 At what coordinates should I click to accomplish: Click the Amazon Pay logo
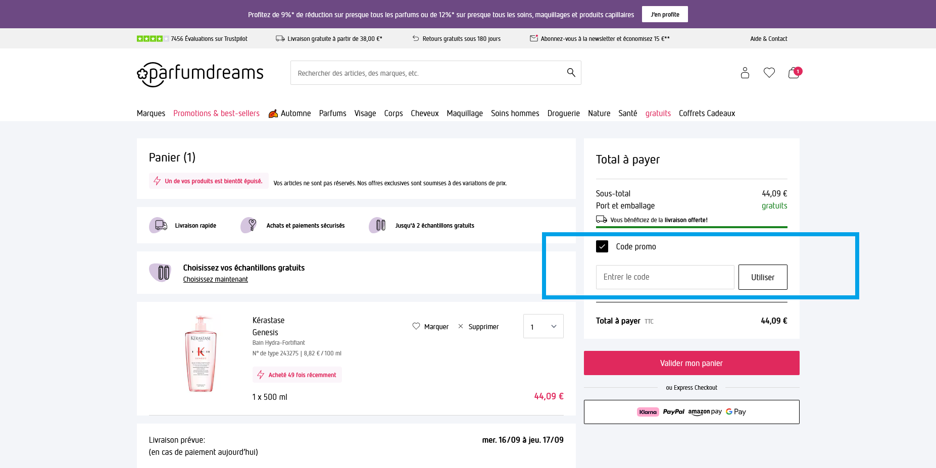pos(705,412)
